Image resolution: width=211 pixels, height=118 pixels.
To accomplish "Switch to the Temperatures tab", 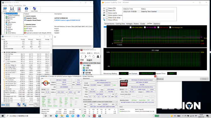I will [x=109, y=24].
